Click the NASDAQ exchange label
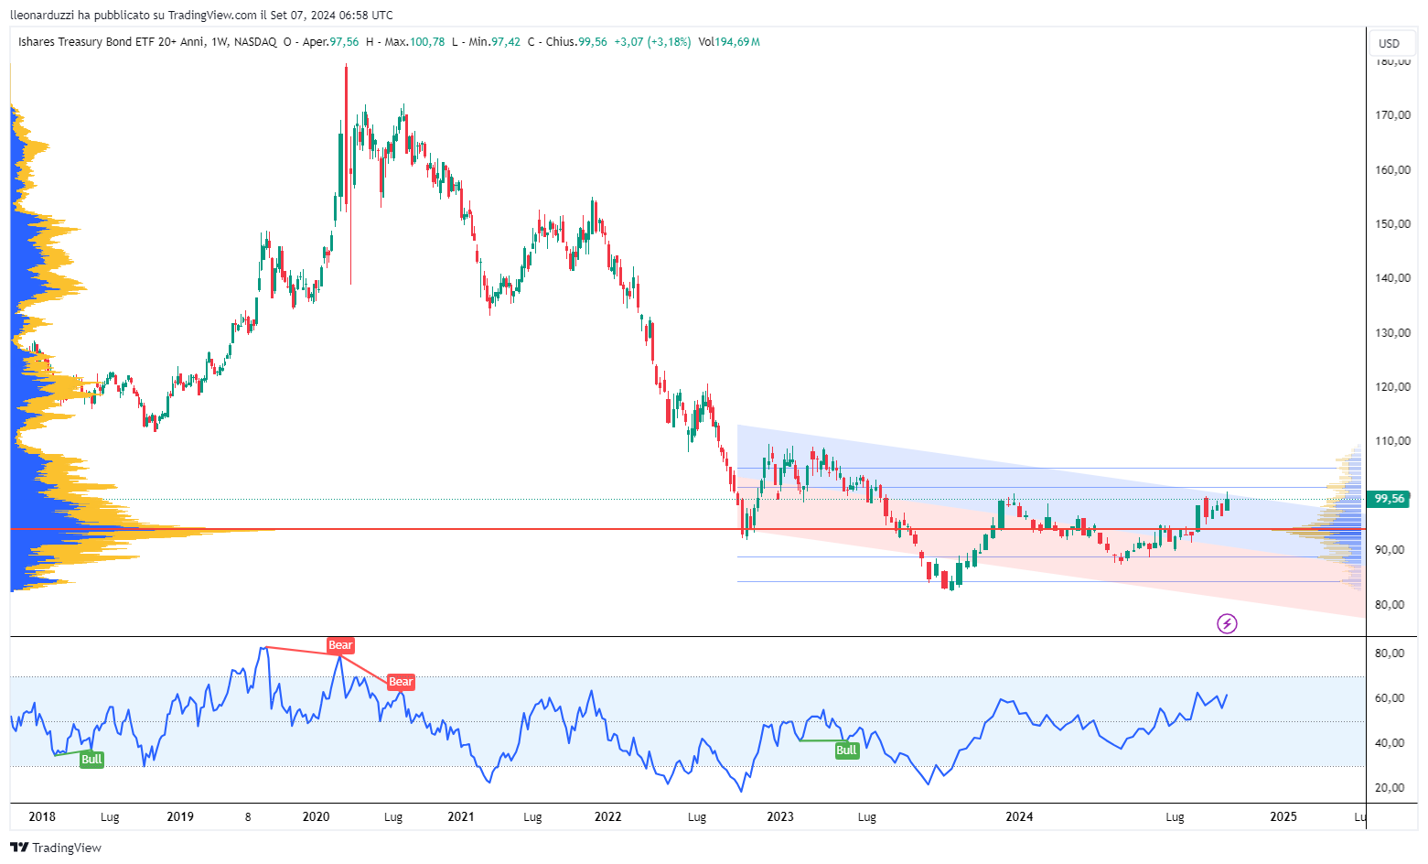This screenshot has height=864, width=1428. click(x=255, y=42)
